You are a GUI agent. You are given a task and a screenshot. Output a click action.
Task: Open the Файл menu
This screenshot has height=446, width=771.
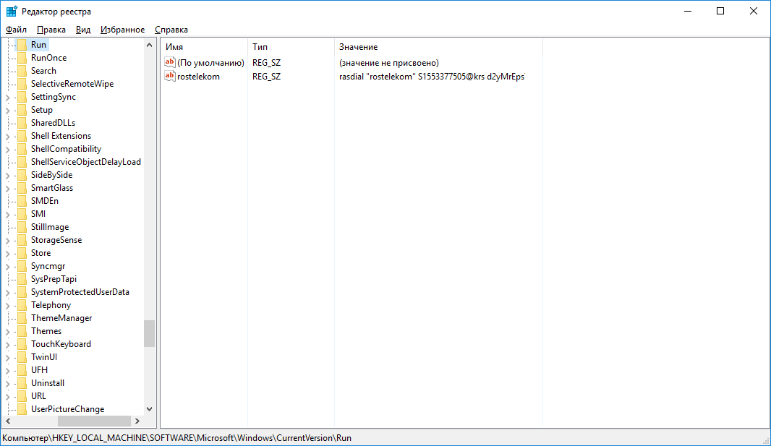click(x=16, y=30)
